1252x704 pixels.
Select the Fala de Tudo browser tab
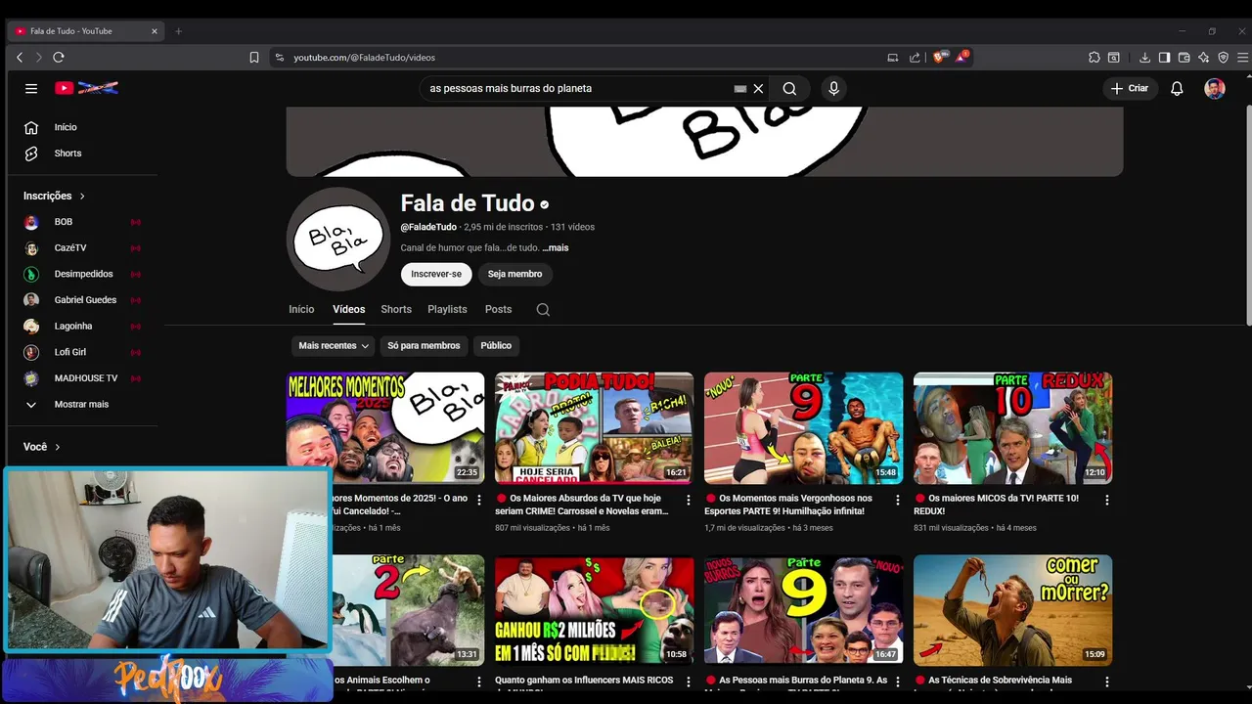click(x=85, y=31)
